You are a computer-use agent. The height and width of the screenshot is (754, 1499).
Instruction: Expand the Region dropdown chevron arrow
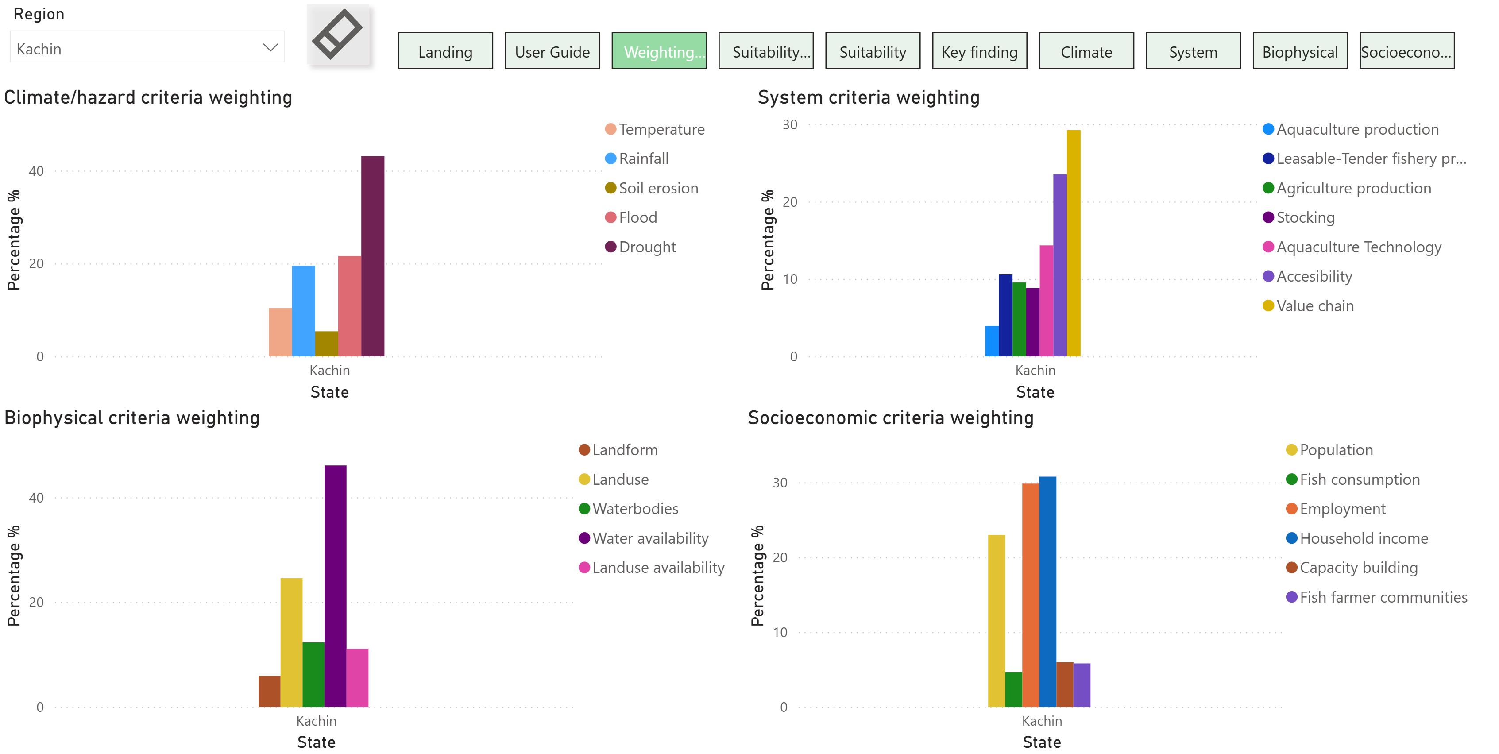[x=270, y=48]
